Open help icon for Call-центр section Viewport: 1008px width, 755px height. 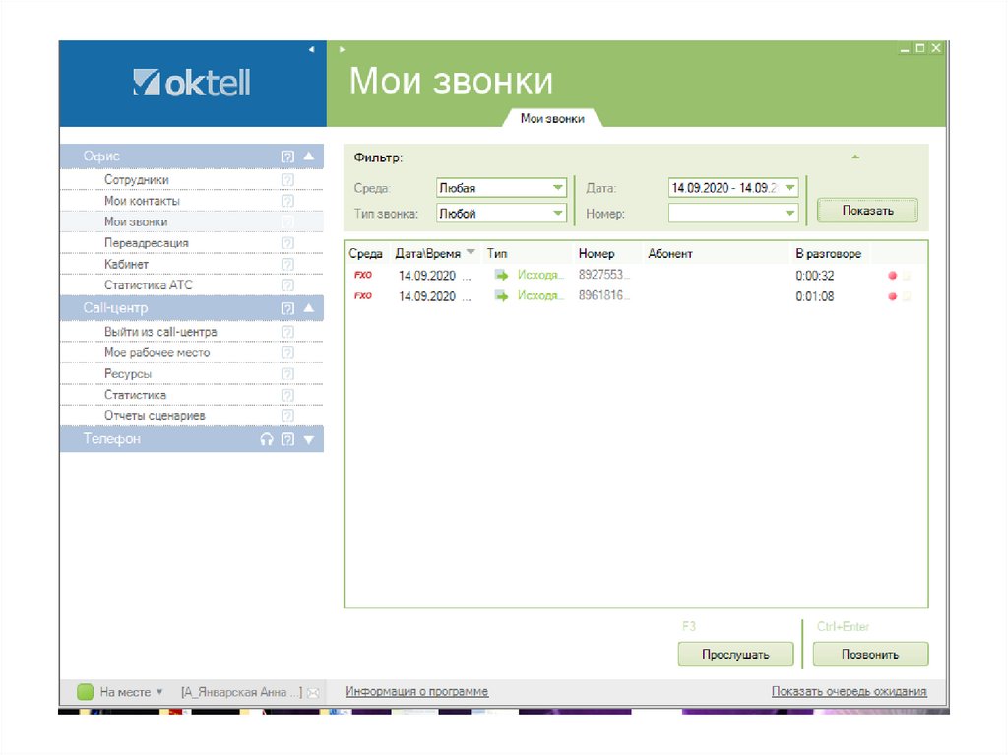pos(287,308)
